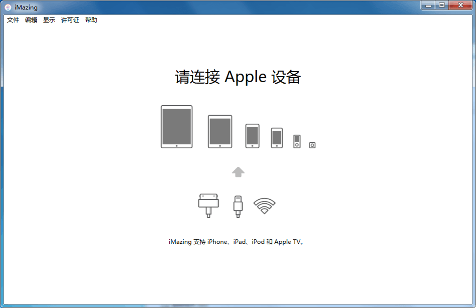Select the large iPad device icon

(x=176, y=127)
